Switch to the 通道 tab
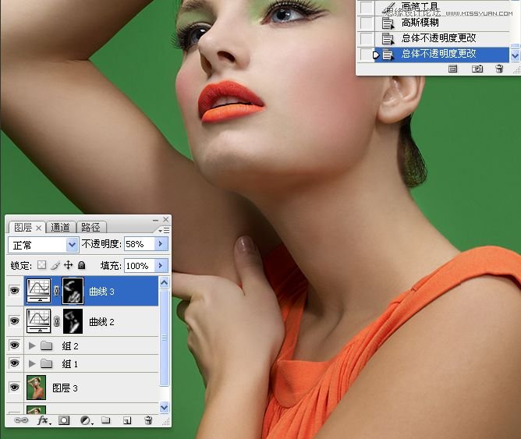 click(60, 228)
